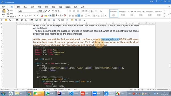This screenshot has width=171, height=96.
Task: Open the WeChat taskbar button
Action: (38, 94)
